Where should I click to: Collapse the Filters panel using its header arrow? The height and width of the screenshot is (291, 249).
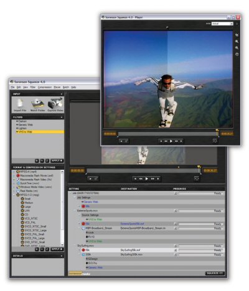point(62,117)
